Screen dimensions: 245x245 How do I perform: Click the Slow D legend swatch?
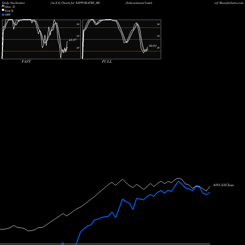[x=3, y=6]
